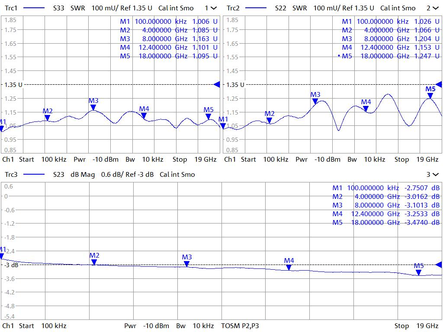Select marker M3 triangle on the S33 trace
The width and height of the screenshot is (443, 332).
point(93,108)
